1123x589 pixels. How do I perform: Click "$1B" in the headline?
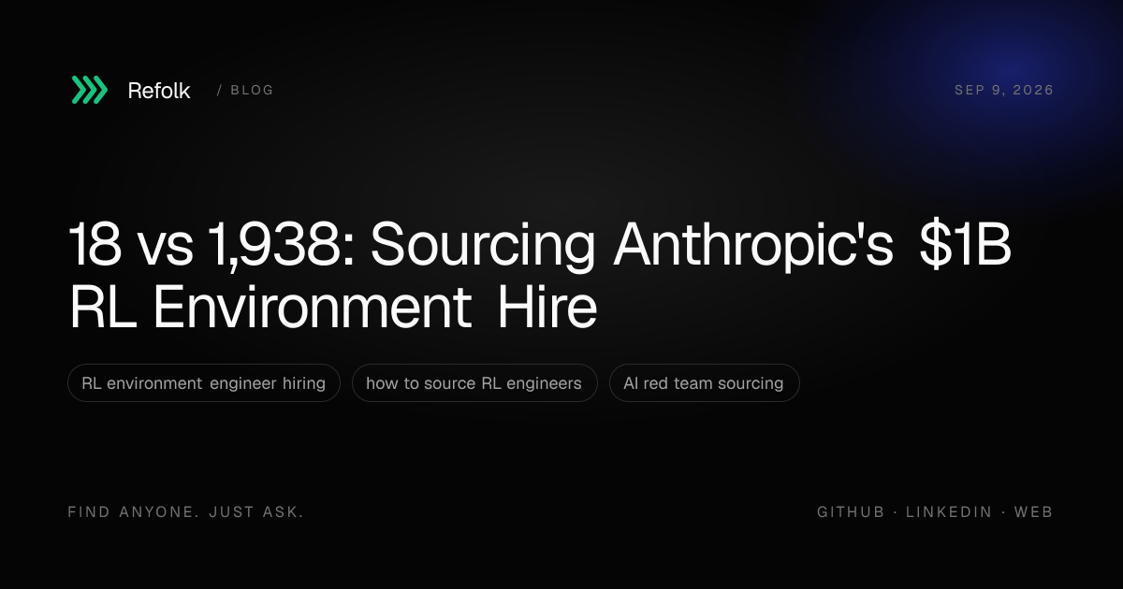965,247
